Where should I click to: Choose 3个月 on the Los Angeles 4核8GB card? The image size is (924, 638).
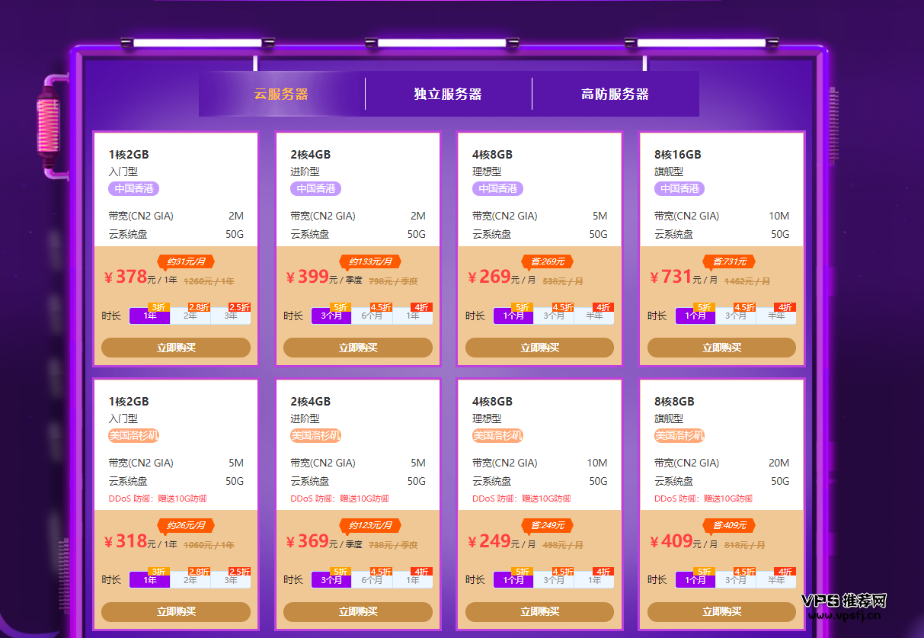point(554,580)
